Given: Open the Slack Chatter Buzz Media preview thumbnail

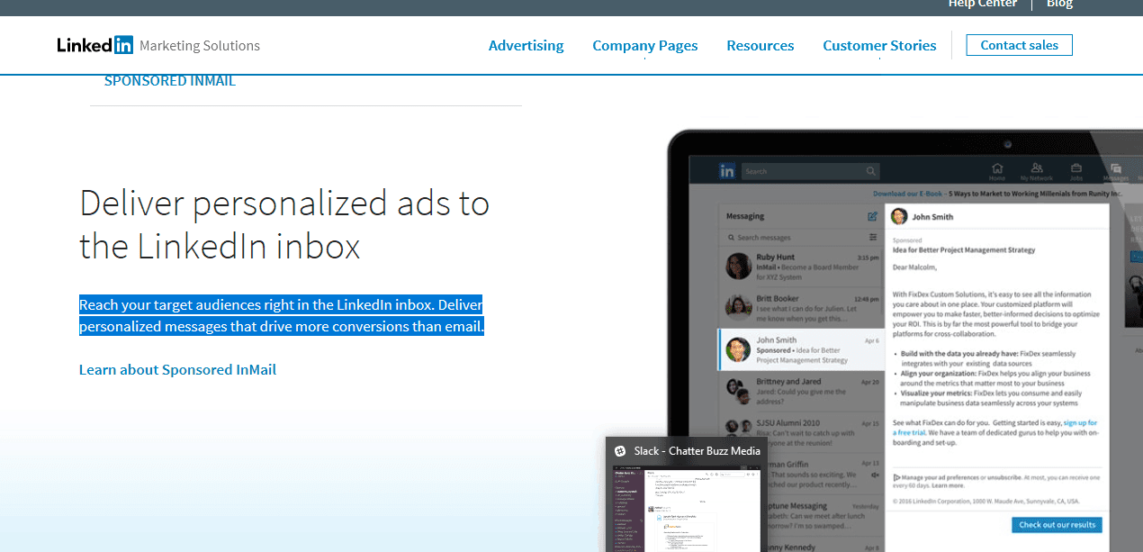Looking at the screenshot, I should point(687,508).
